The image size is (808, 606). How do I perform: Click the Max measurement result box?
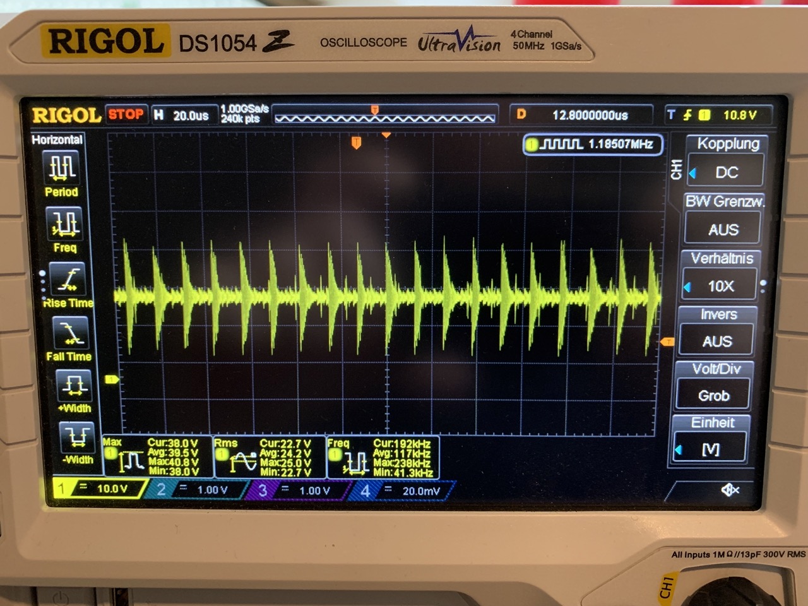coord(156,457)
